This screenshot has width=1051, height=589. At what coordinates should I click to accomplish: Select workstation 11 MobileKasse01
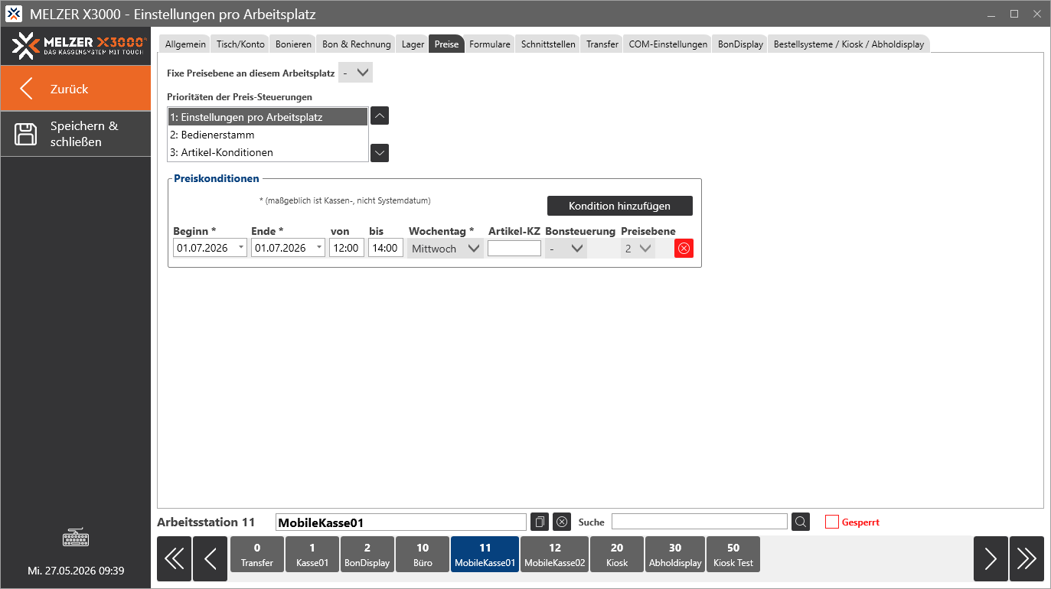[485, 555]
